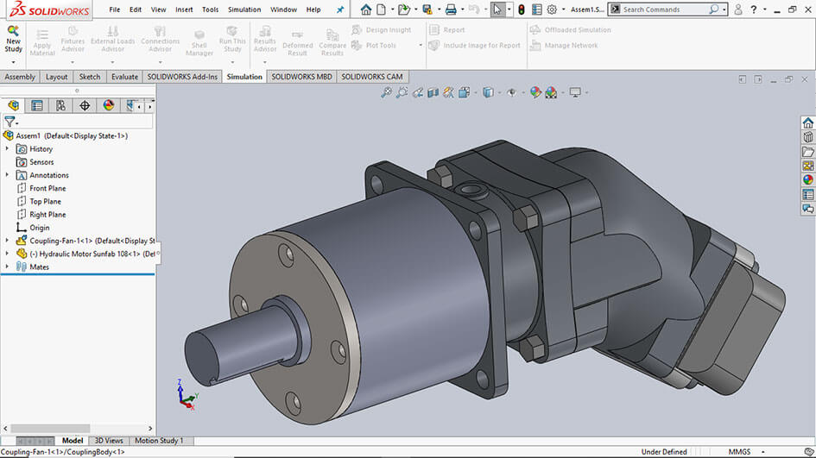Screen dimensions: 816x458
Task: Expand the History tree node
Action: (x=7, y=149)
